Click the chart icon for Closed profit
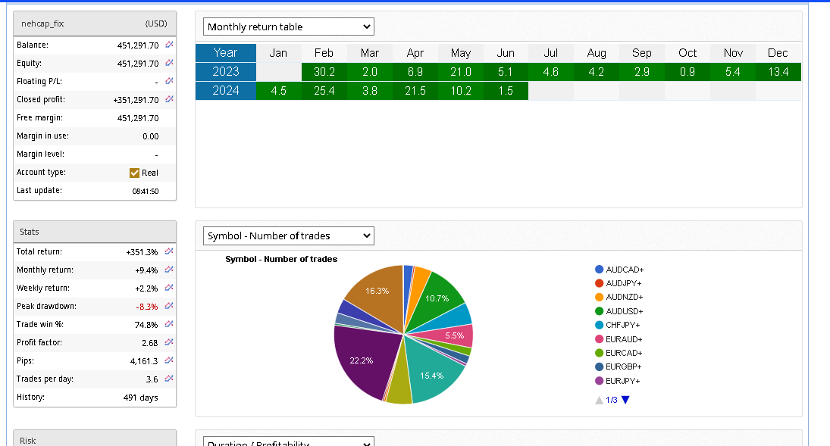 168,100
